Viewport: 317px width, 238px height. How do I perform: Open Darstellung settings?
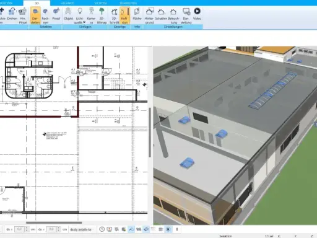click(186, 15)
